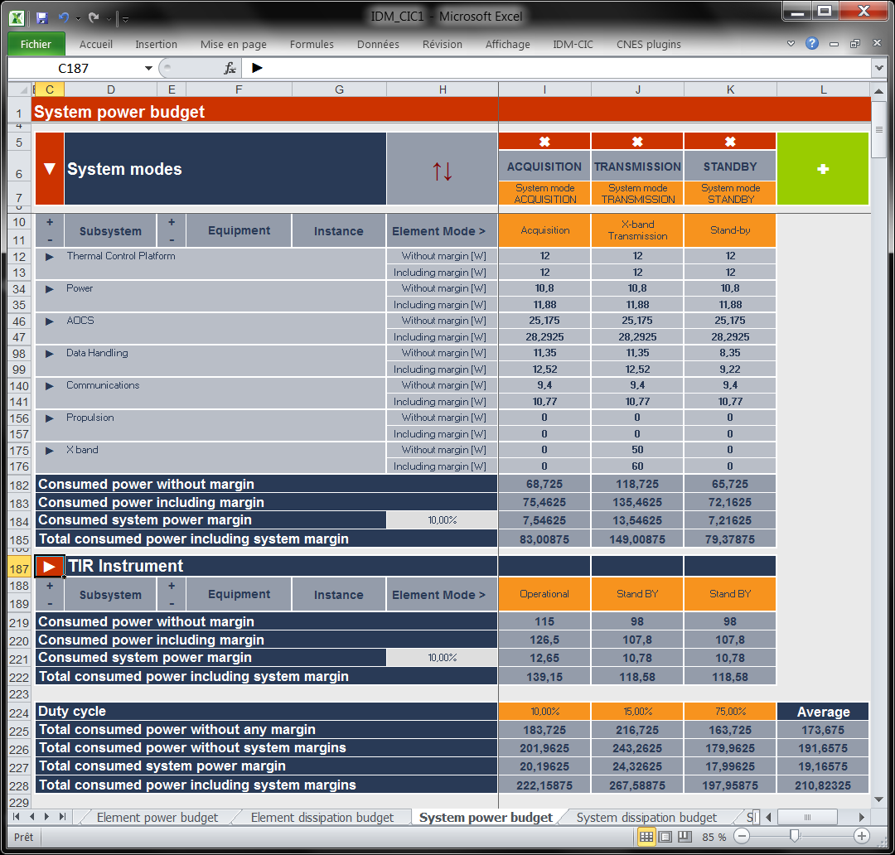
Task: Expand the TIR Instrument section
Action: [x=48, y=565]
